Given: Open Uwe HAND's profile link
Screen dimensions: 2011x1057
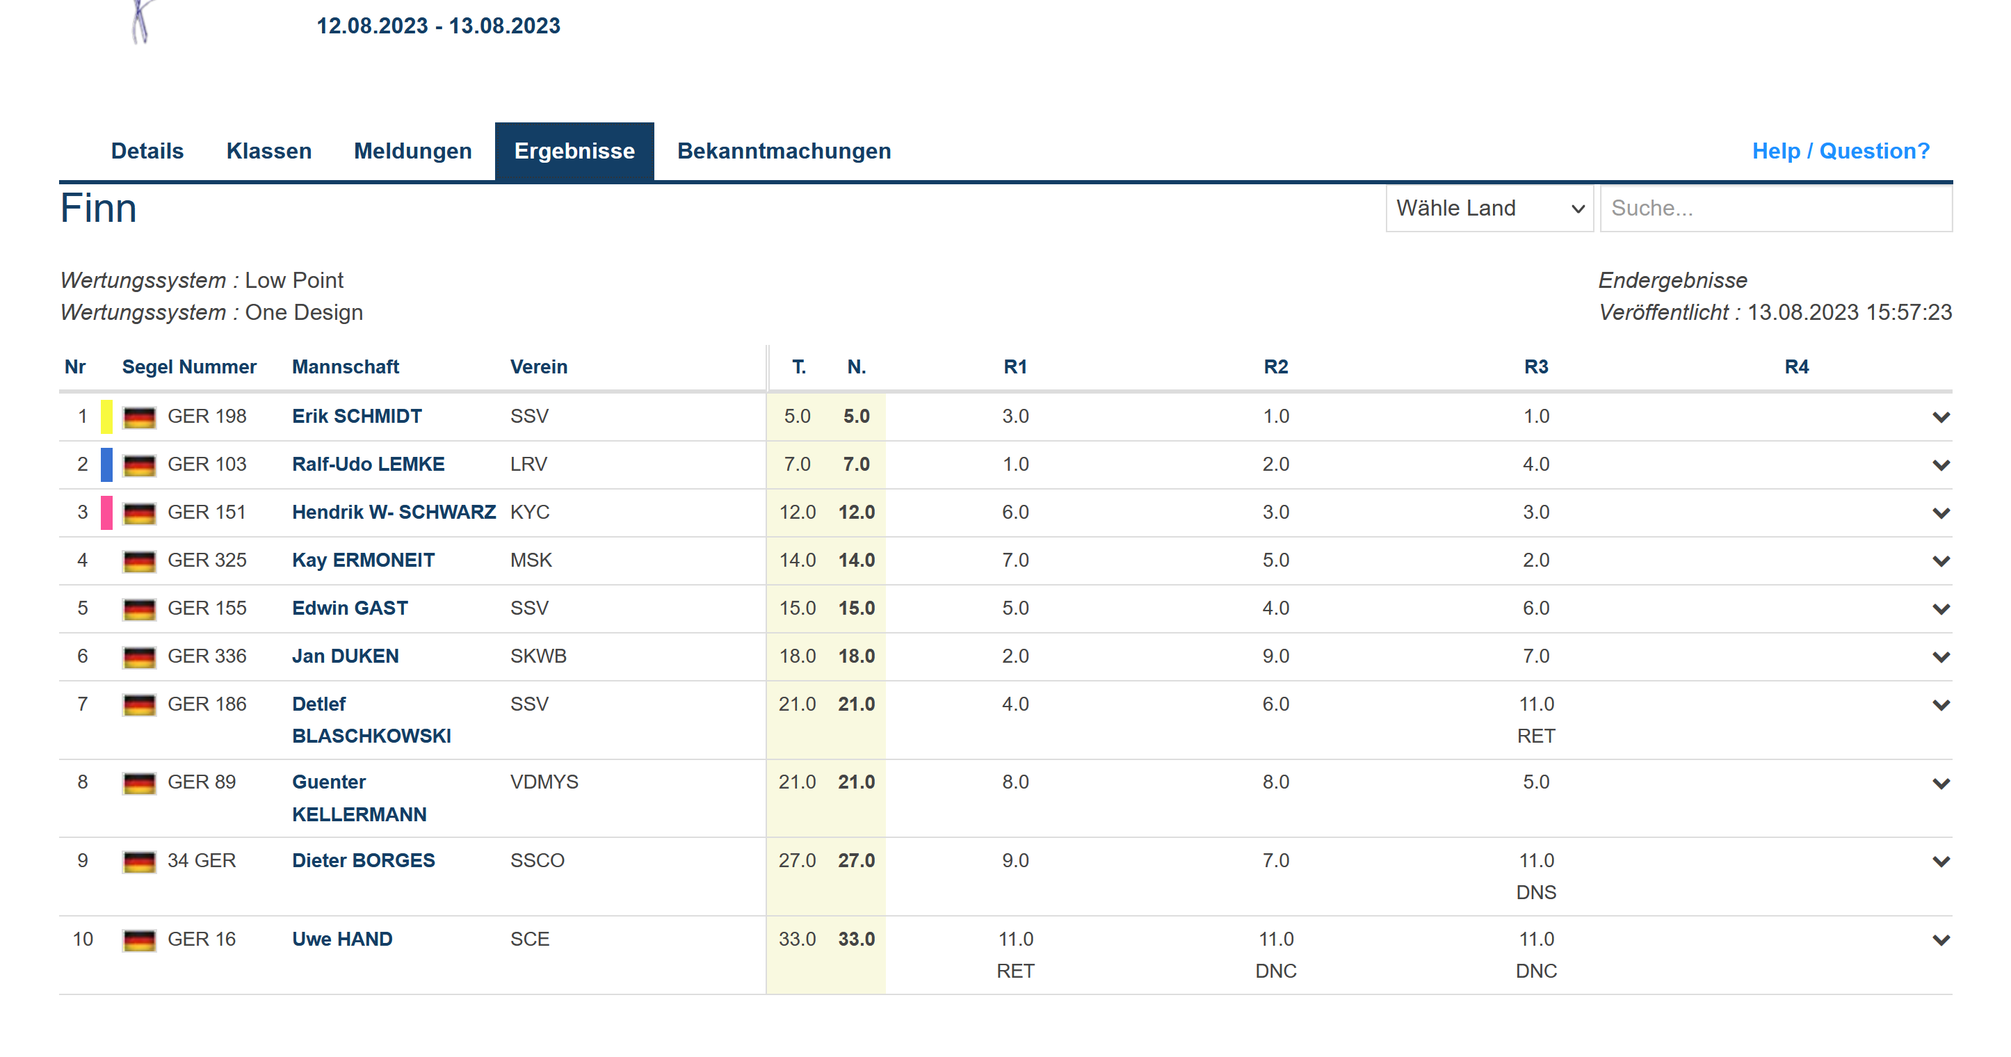Looking at the screenshot, I should [342, 939].
